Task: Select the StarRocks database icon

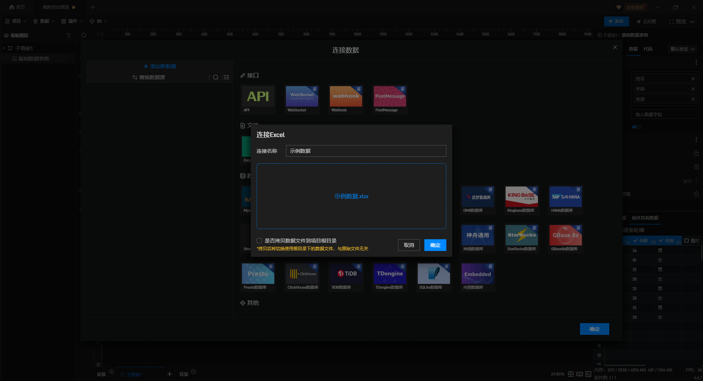Action: coord(521,235)
